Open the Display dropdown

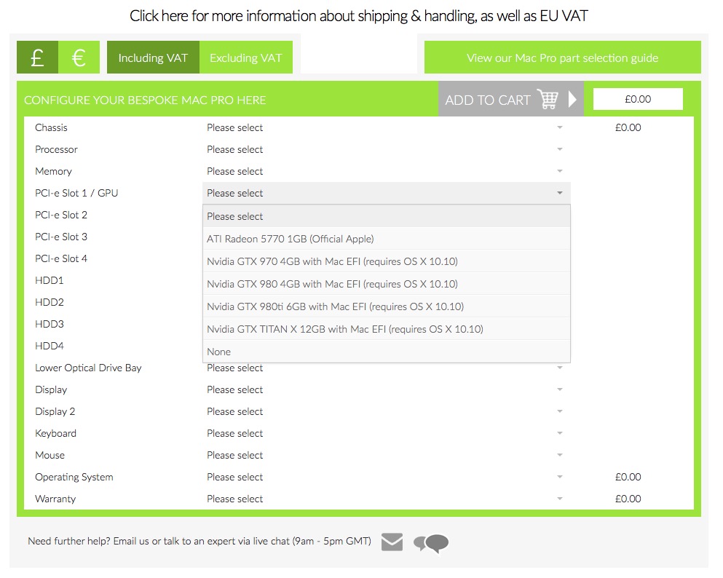click(387, 389)
